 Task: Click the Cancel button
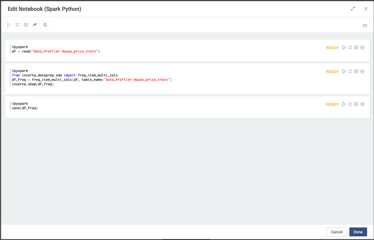coord(336,232)
